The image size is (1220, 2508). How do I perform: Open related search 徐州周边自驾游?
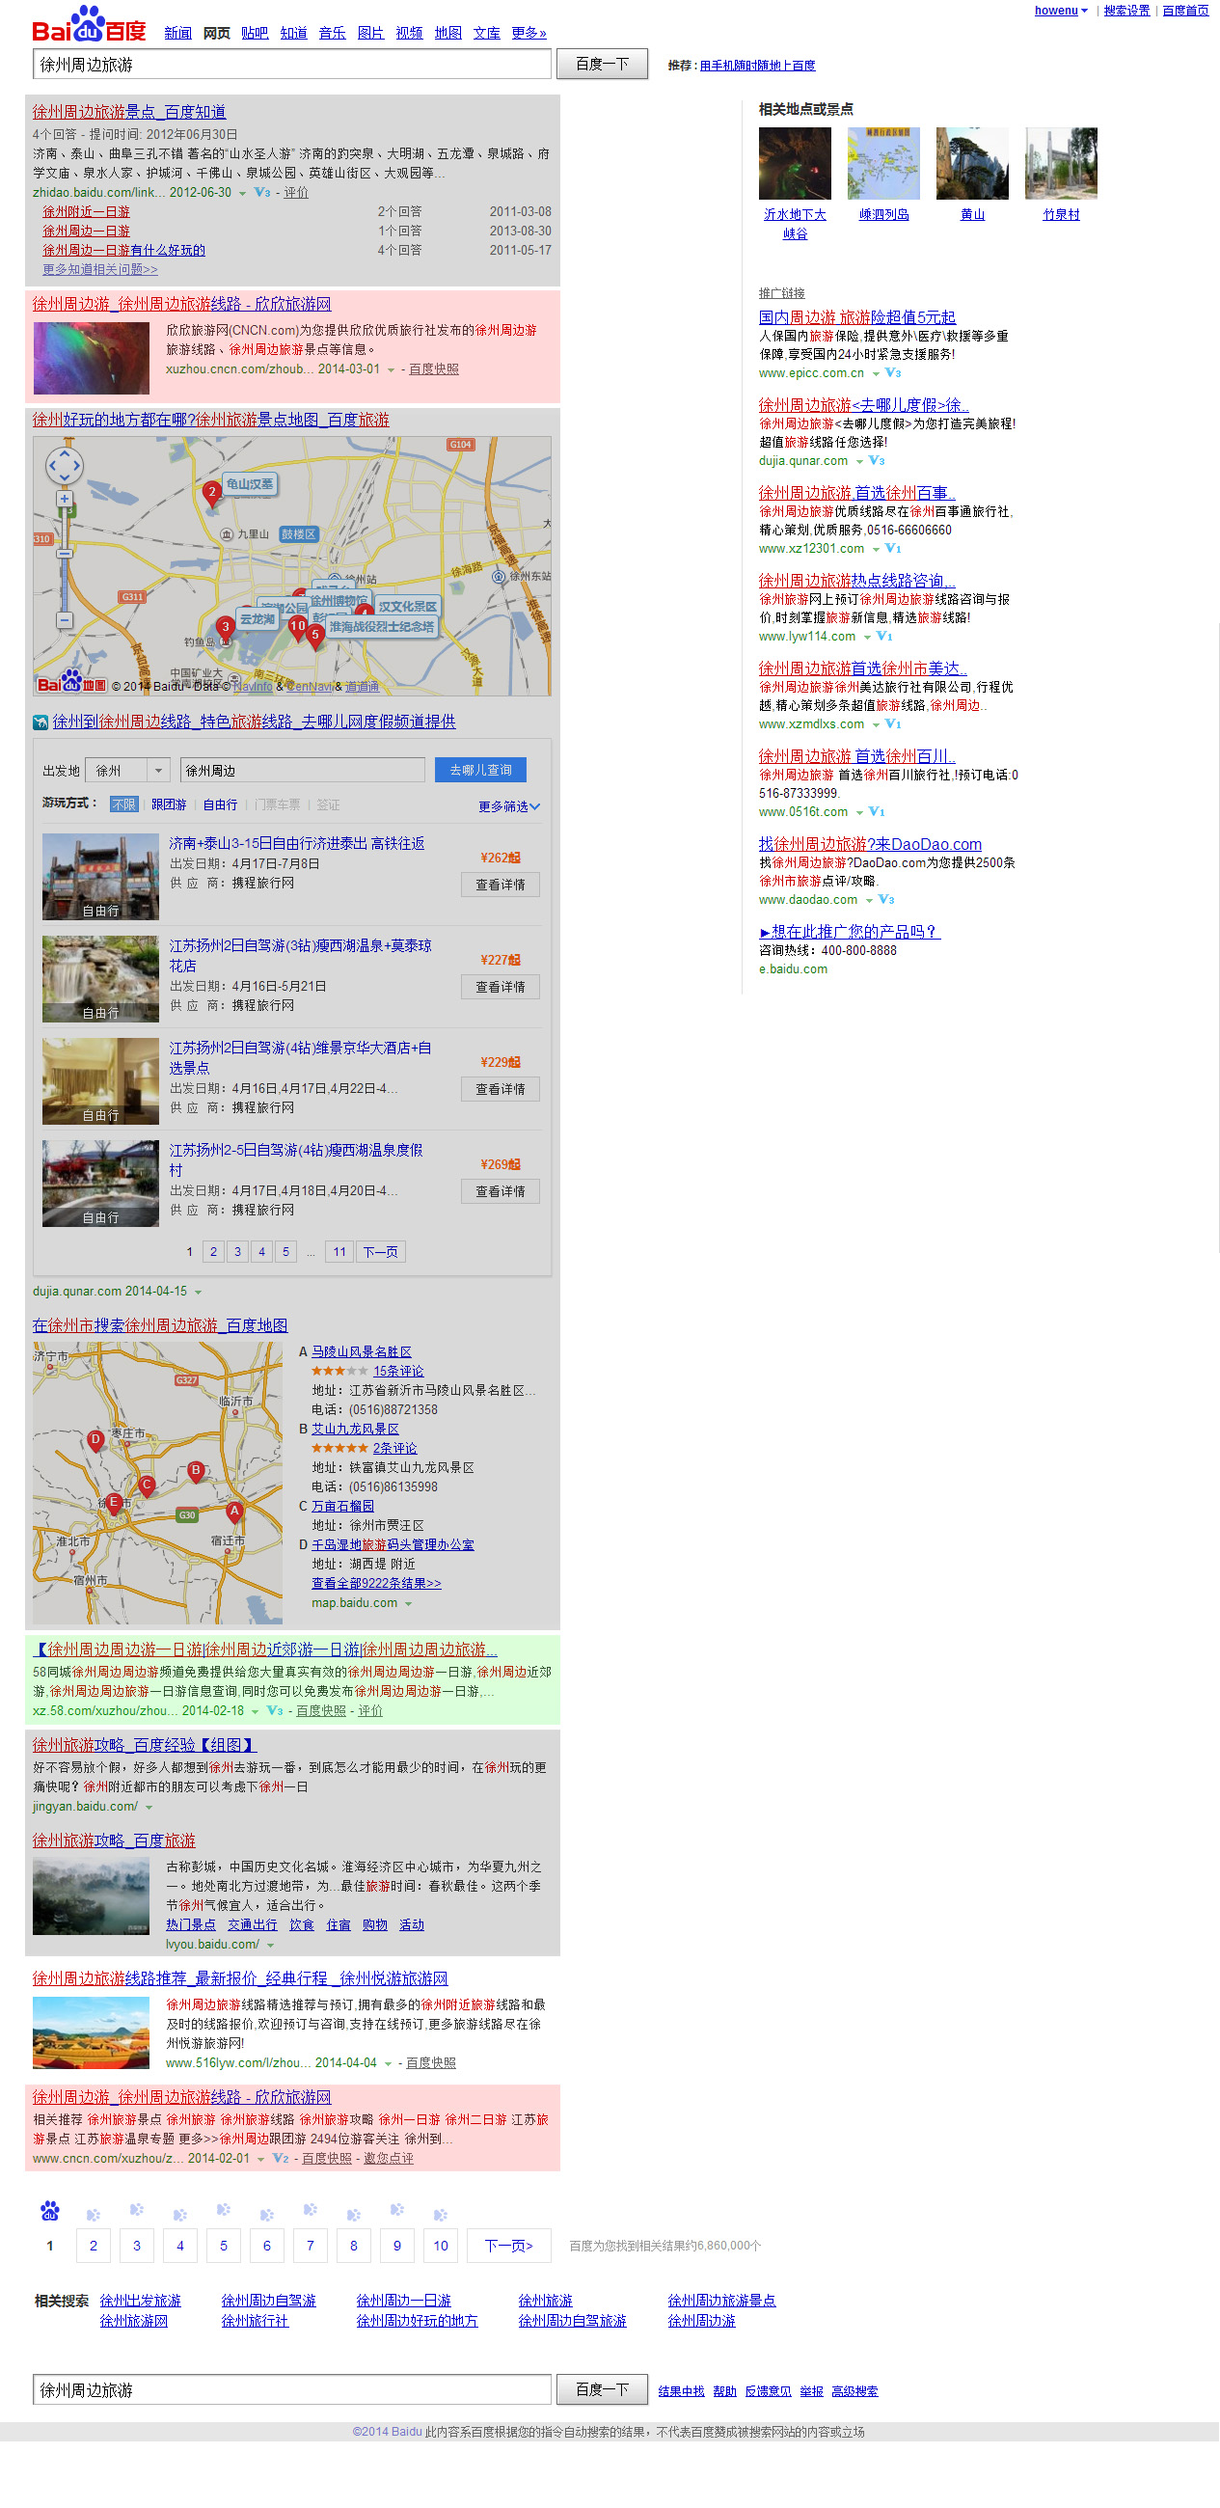pos(269,2302)
